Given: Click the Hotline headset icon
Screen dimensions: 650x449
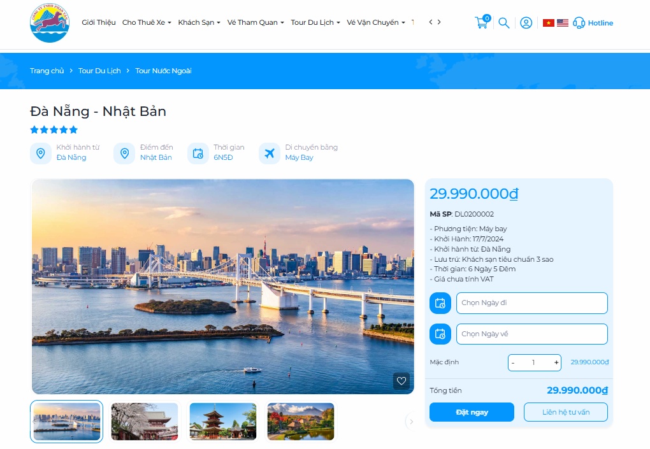Looking at the screenshot, I should tap(579, 22).
